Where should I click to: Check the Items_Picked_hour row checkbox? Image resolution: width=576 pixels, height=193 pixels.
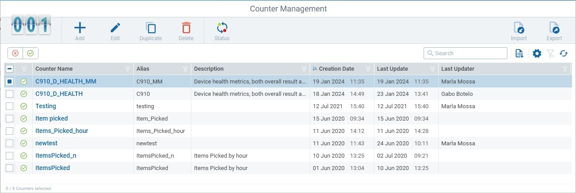pyautogui.click(x=10, y=131)
